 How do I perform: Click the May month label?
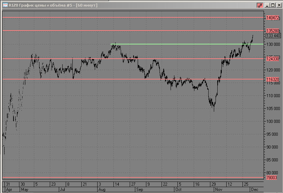pyautogui.click(x=25, y=190)
